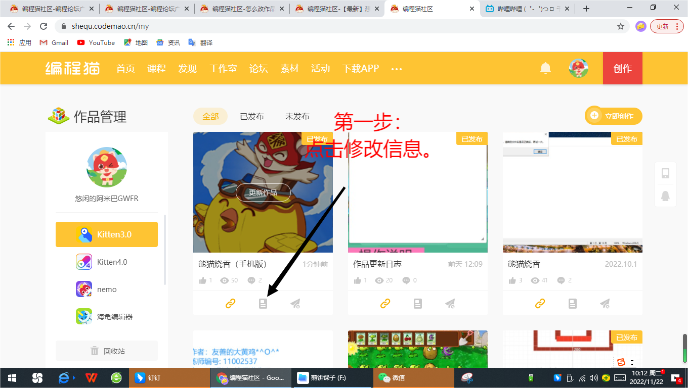The image size is (688, 388).
Task: Click the scrollbar of the sidebar editor list
Action: 165,250
